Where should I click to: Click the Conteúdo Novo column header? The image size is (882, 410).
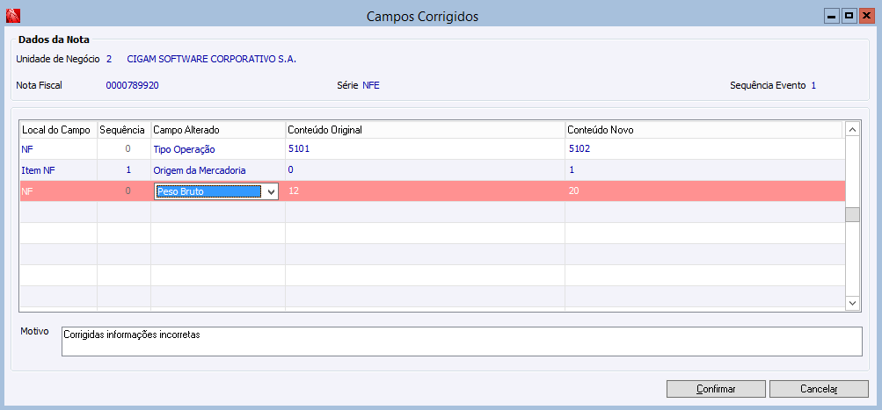point(703,130)
